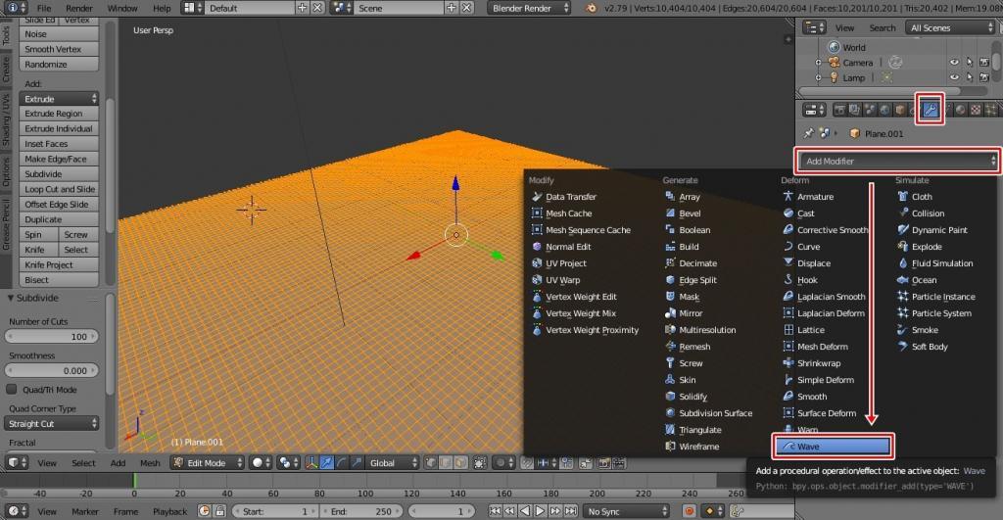Click the Smoothness value slider

pyautogui.click(x=52, y=370)
